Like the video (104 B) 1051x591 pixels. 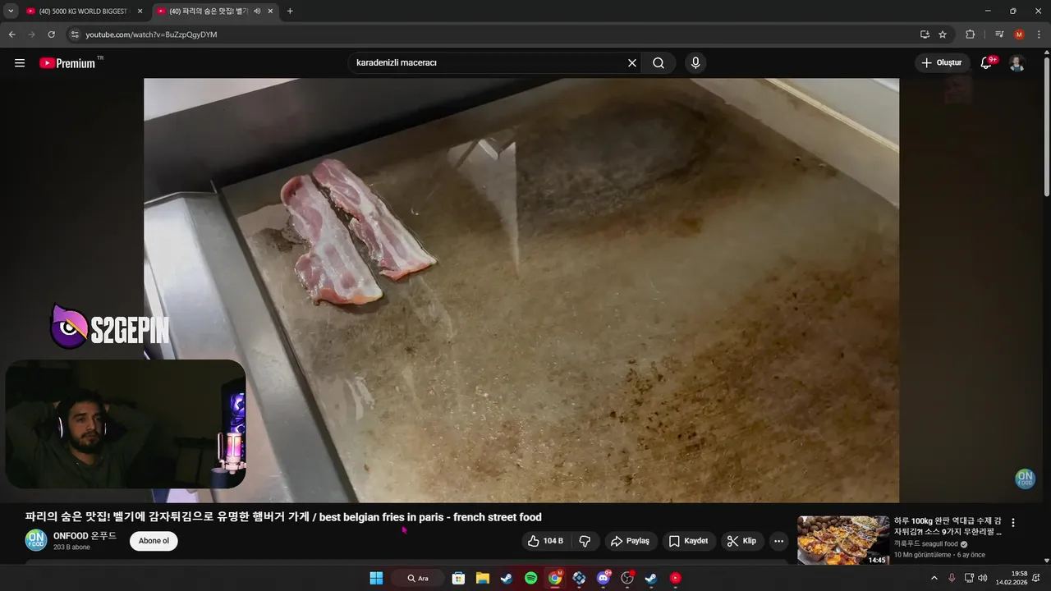[x=545, y=541]
